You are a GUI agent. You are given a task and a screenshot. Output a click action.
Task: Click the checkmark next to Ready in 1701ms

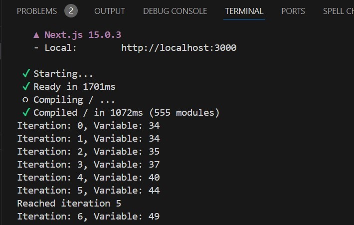click(26, 87)
